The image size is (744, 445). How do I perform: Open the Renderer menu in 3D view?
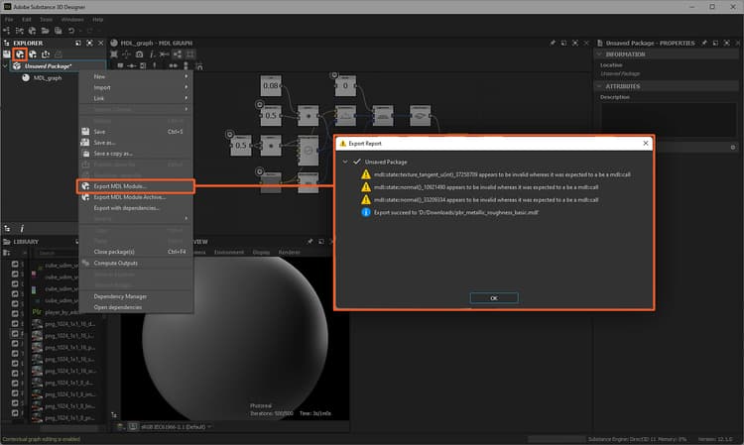tap(289, 252)
